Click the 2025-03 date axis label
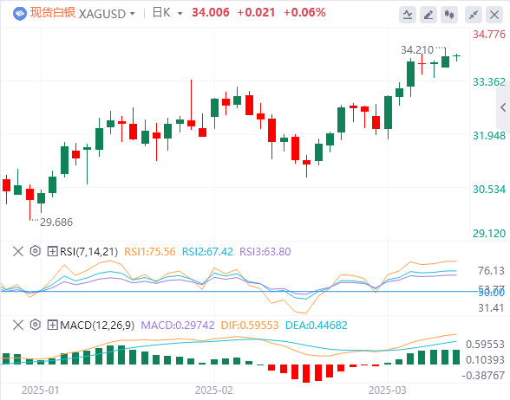This screenshot has height=400, width=510. click(x=388, y=390)
